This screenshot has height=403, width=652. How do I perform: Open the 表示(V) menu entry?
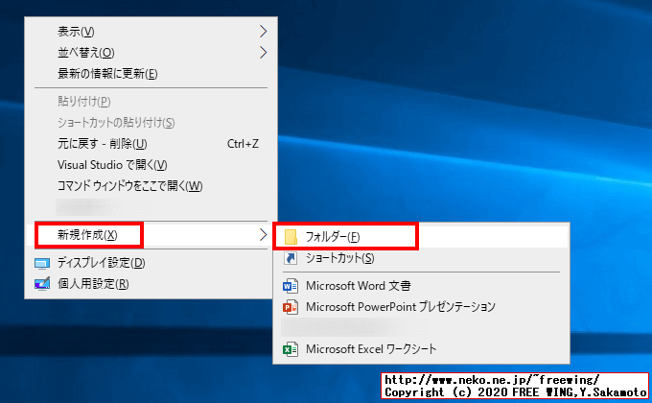tap(151, 32)
